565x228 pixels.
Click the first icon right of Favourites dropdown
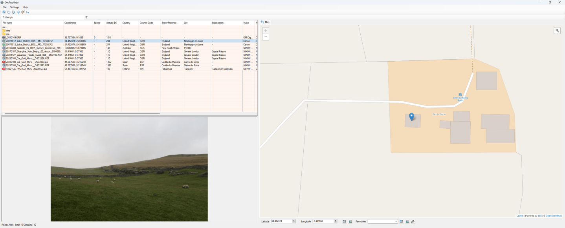[x=402, y=221]
